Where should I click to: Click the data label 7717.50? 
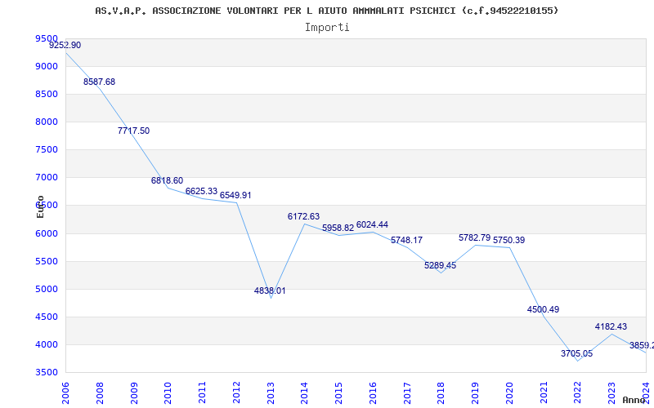(133, 131)
